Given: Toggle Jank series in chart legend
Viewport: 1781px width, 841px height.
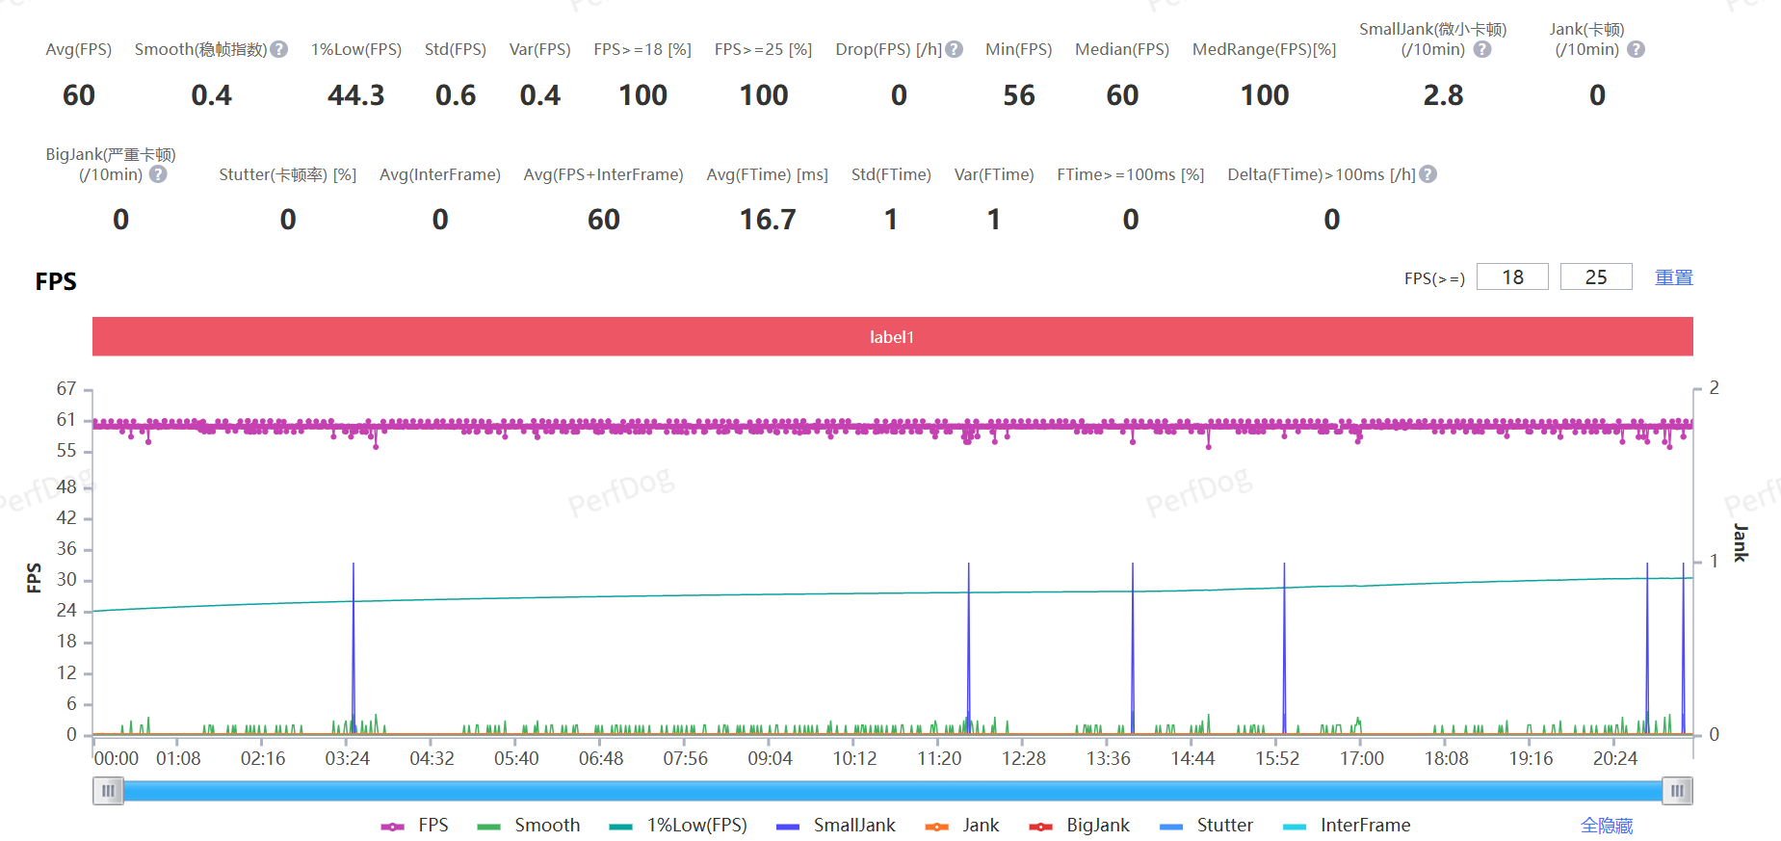Looking at the screenshot, I should (x=962, y=826).
